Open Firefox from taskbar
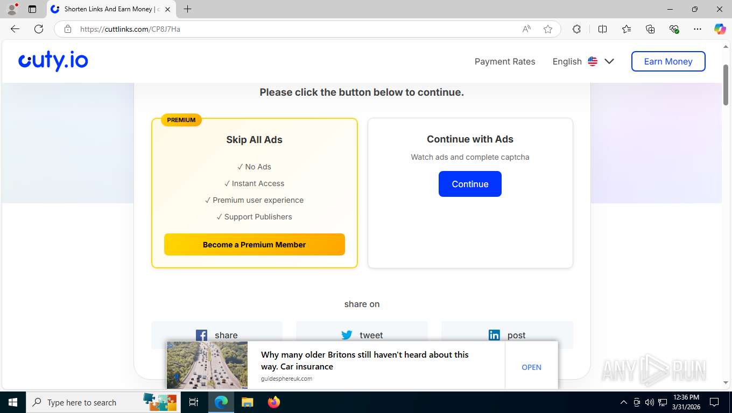The width and height of the screenshot is (732, 413). point(273,402)
